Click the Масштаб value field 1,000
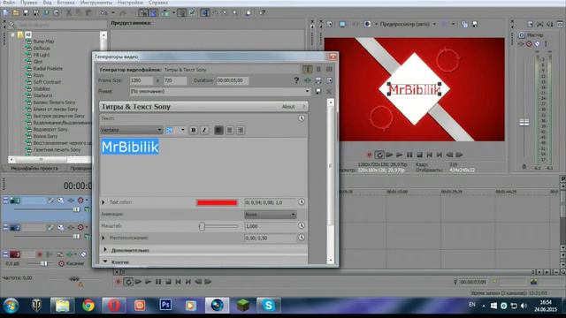The width and height of the screenshot is (566, 318). [x=271, y=226]
